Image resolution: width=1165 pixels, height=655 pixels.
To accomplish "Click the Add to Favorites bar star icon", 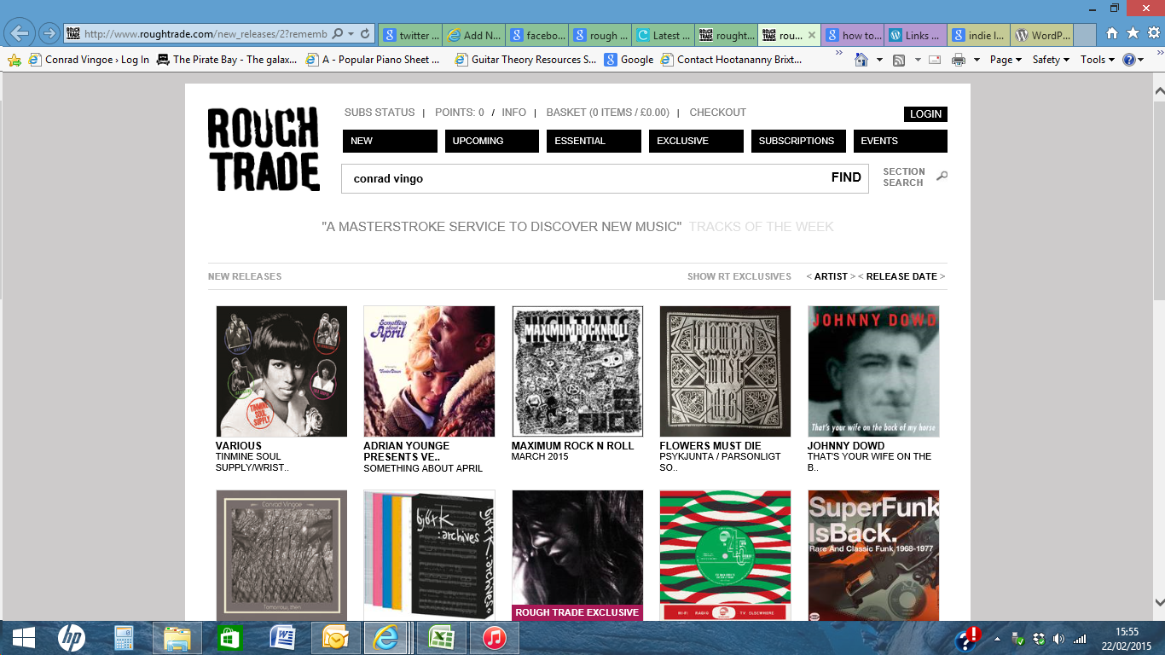I will pyautogui.click(x=14, y=60).
